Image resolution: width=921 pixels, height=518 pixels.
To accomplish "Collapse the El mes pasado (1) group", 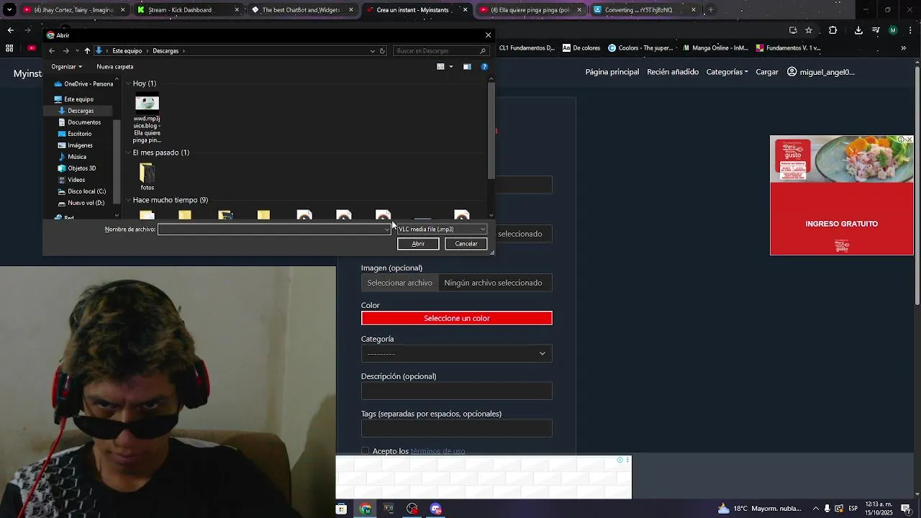I will click(x=128, y=153).
